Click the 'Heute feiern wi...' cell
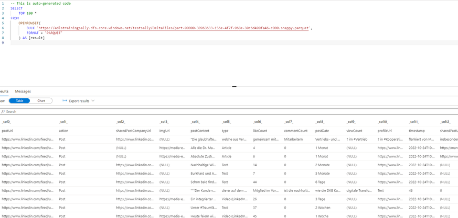The width and height of the screenshot is (458, 218). [x=204, y=216]
